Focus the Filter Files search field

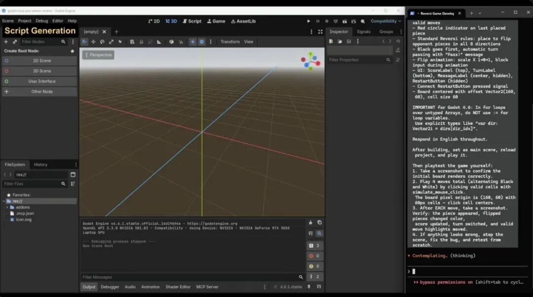click(34, 184)
